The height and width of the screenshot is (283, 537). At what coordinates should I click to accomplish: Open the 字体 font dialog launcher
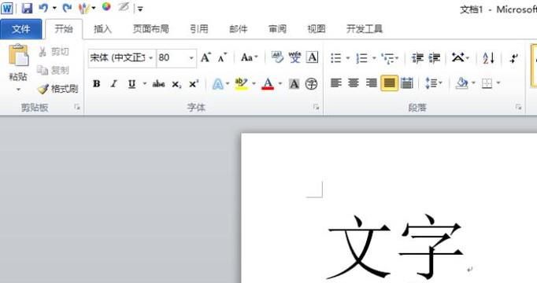pos(316,108)
